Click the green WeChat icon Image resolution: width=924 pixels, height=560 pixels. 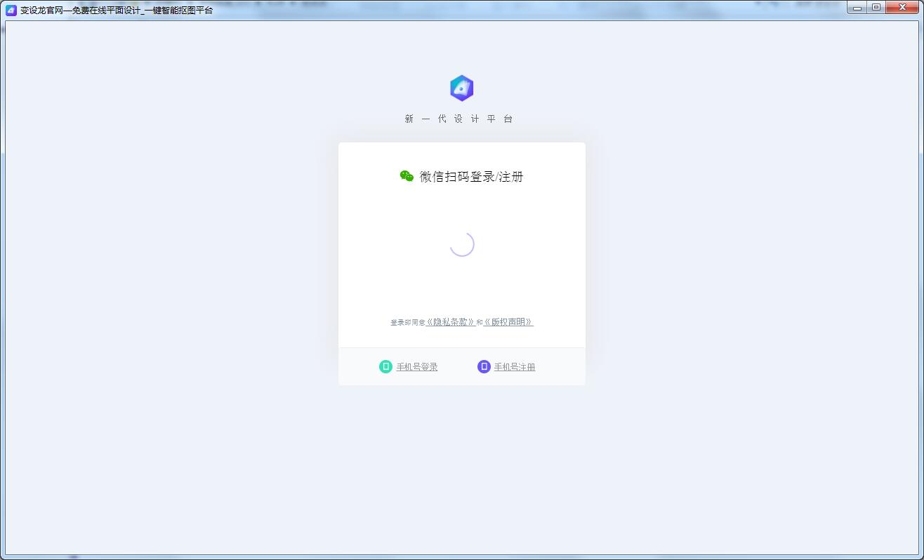tap(407, 176)
